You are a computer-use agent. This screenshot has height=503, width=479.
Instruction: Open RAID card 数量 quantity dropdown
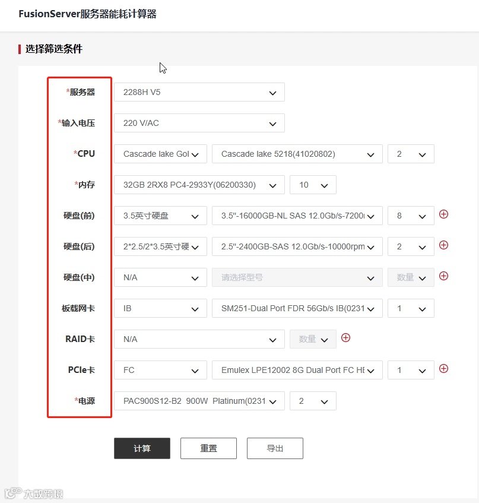click(x=313, y=339)
